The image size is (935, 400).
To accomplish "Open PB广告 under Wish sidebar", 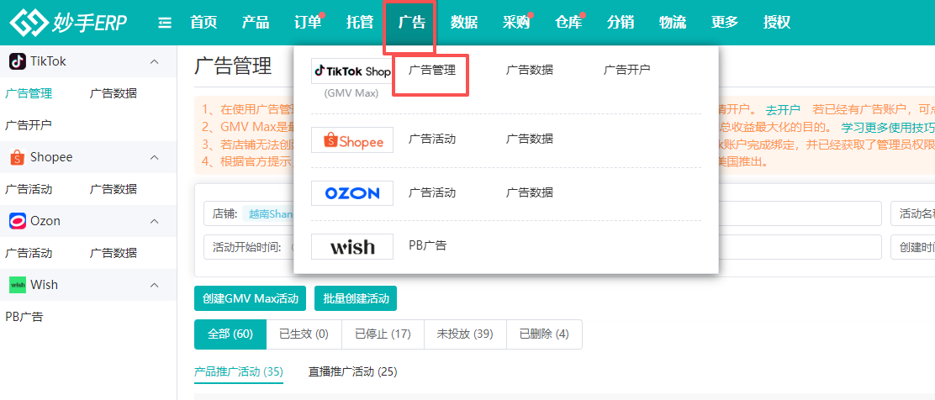I will click(24, 317).
